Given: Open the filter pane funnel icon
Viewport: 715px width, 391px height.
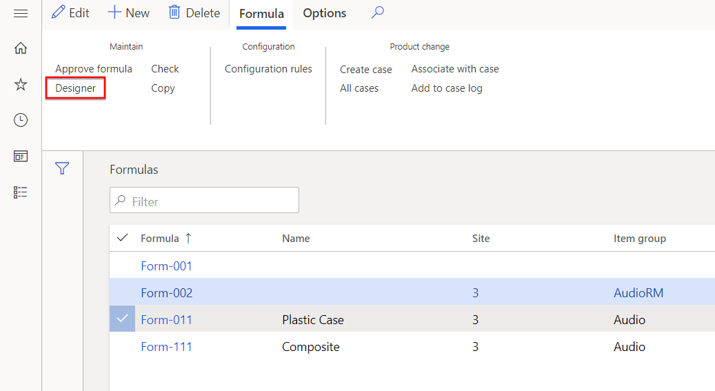Looking at the screenshot, I should [x=62, y=168].
